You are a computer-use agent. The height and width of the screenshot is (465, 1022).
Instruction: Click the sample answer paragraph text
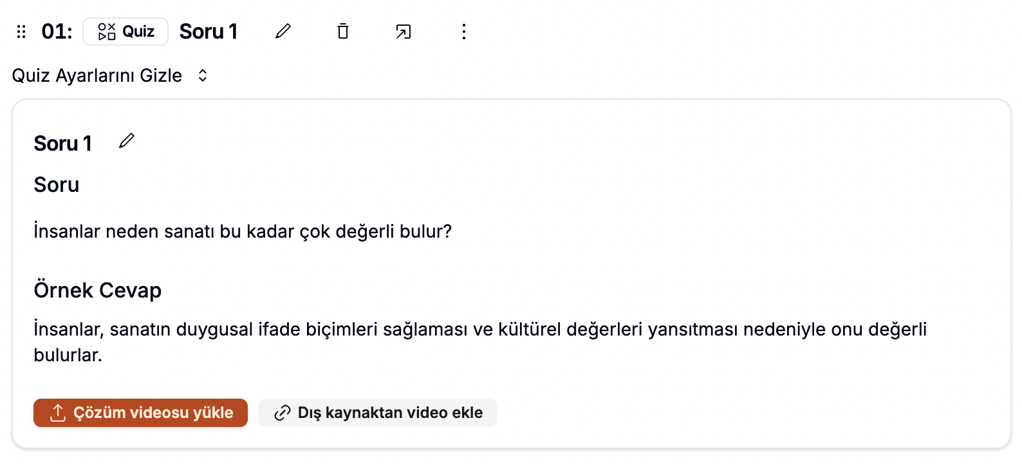pyautogui.click(x=480, y=341)
